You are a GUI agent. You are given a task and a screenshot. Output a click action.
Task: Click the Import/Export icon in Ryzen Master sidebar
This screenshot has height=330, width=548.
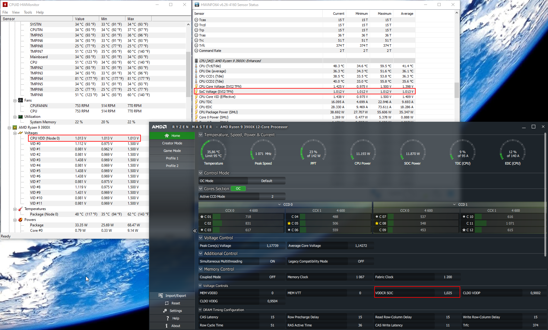tap(161, 296)
